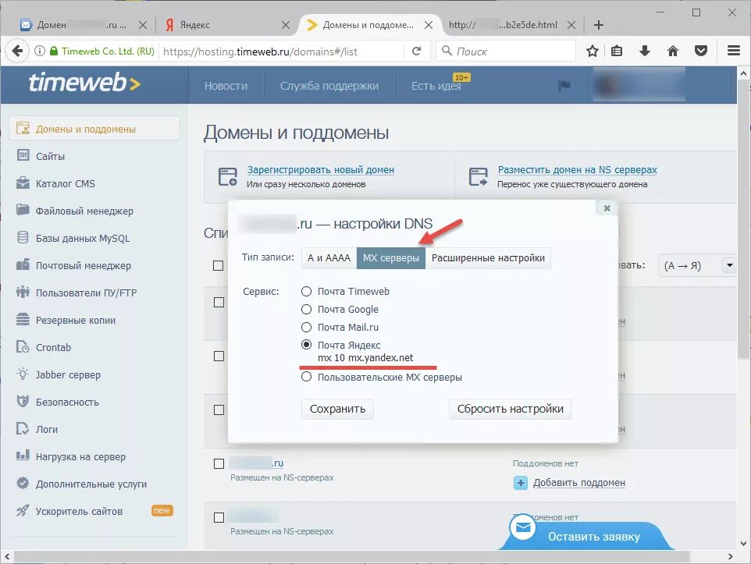Open the Firefox hamburger menu

(x=734, y=51)
